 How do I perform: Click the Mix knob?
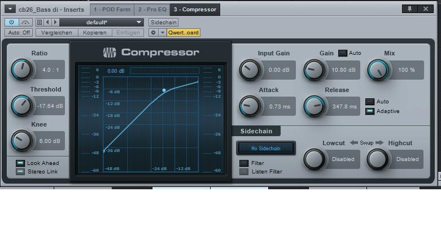click(378, 69)
